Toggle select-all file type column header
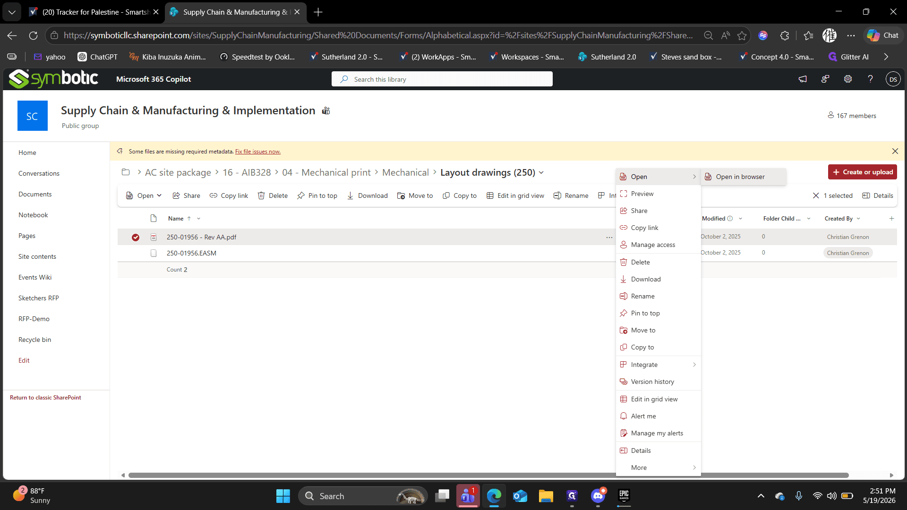Image resolution: width=907 pixels, height=510 pixels. tap(154, 219)
